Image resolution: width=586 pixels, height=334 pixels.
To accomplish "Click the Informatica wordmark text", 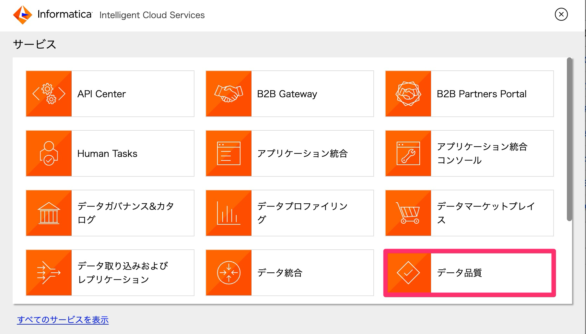I will click(64, 14).
